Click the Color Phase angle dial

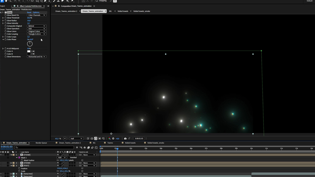tap(30, 44)
